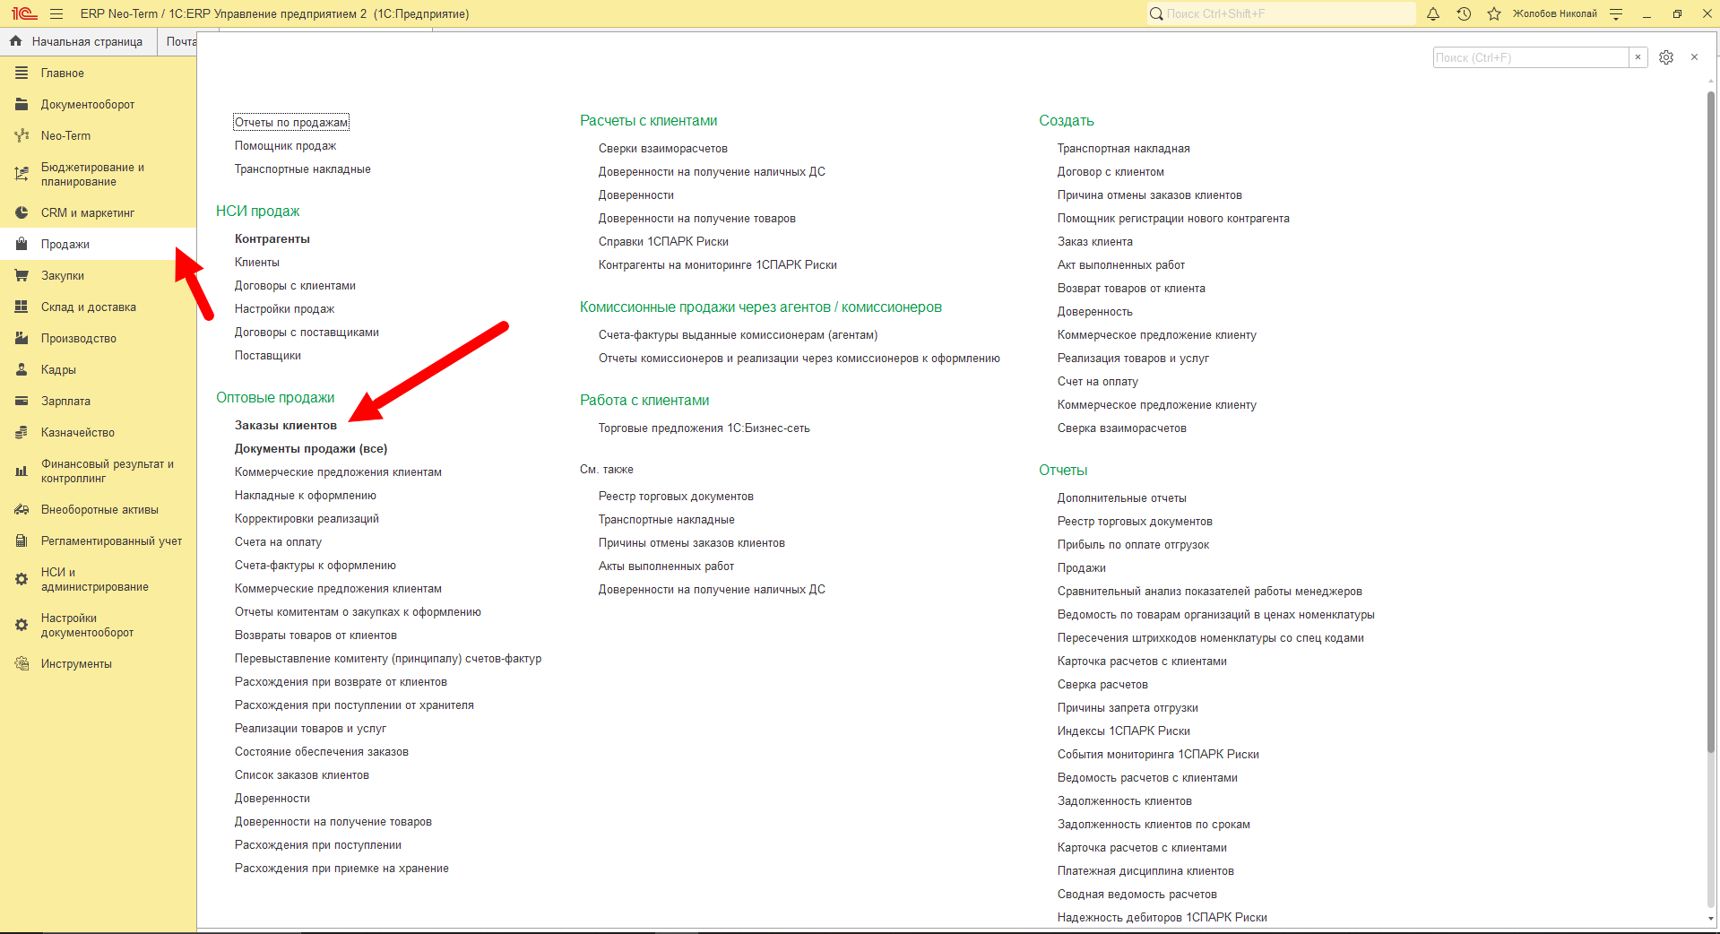The image size is (1720, 934).
Task: Clear the panel search with x button
Action: (1638, 57)
